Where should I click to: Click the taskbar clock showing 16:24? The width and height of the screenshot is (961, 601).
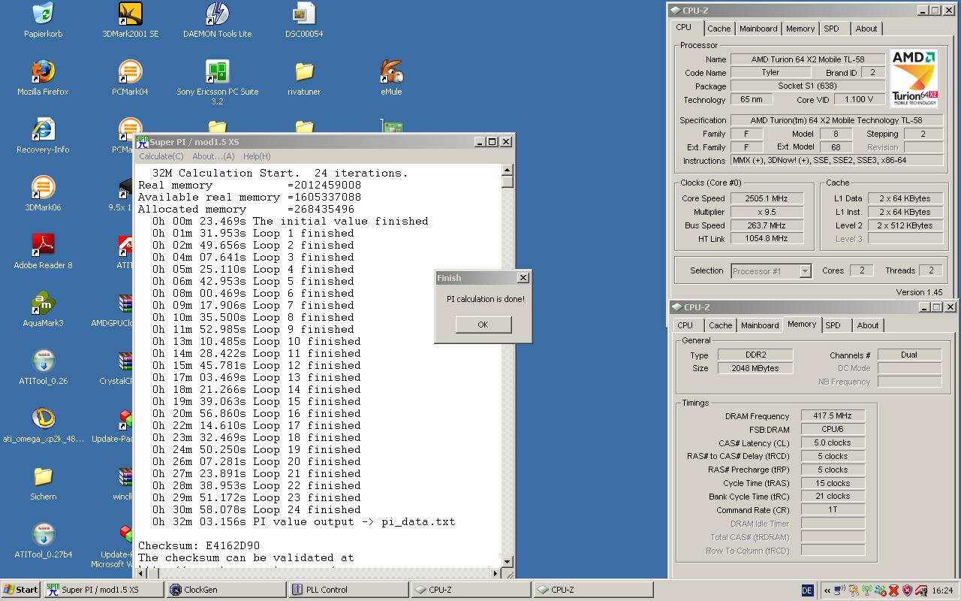coord(942,590)
